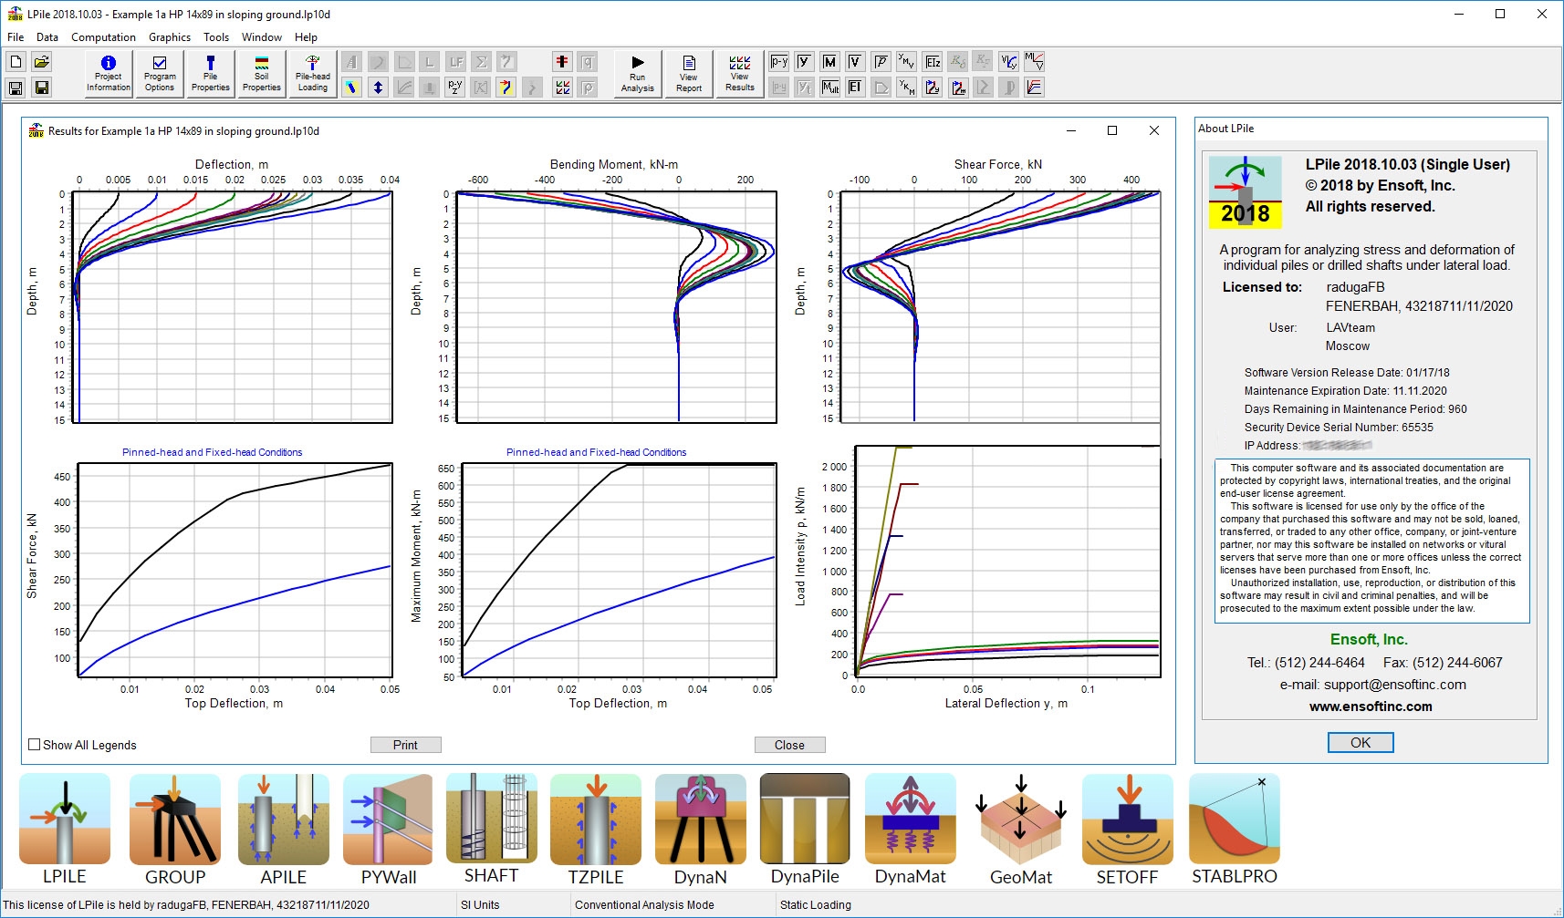Open the Graphics menu
This screenshot has width=1564, height=918.
170,37
